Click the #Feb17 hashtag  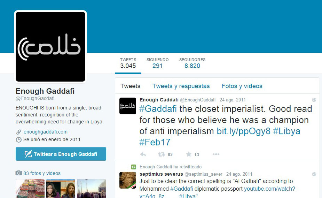tap(155, 142)
